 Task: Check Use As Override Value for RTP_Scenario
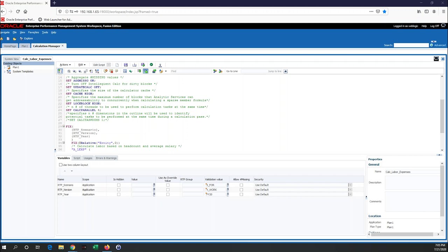(168, 185)
